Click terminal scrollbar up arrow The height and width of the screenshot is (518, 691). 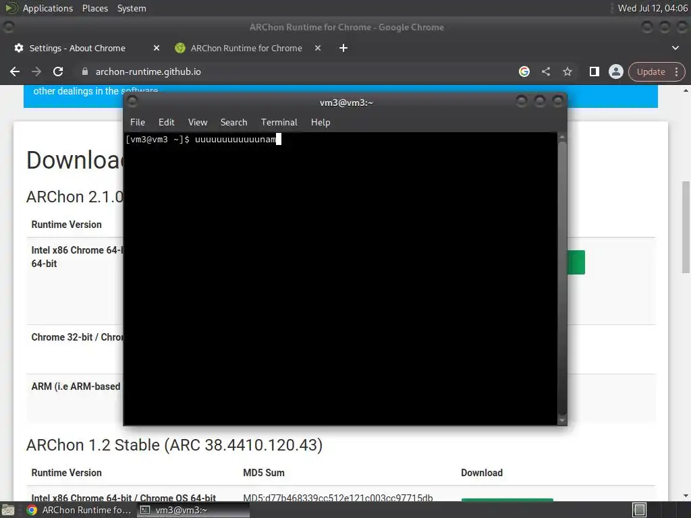[x=562, y=137]
